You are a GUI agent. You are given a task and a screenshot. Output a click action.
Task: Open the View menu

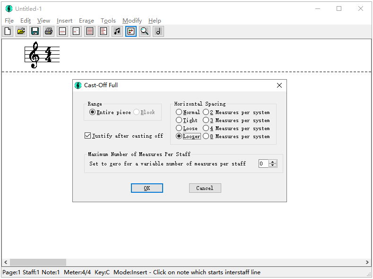[x=44, y=21]
